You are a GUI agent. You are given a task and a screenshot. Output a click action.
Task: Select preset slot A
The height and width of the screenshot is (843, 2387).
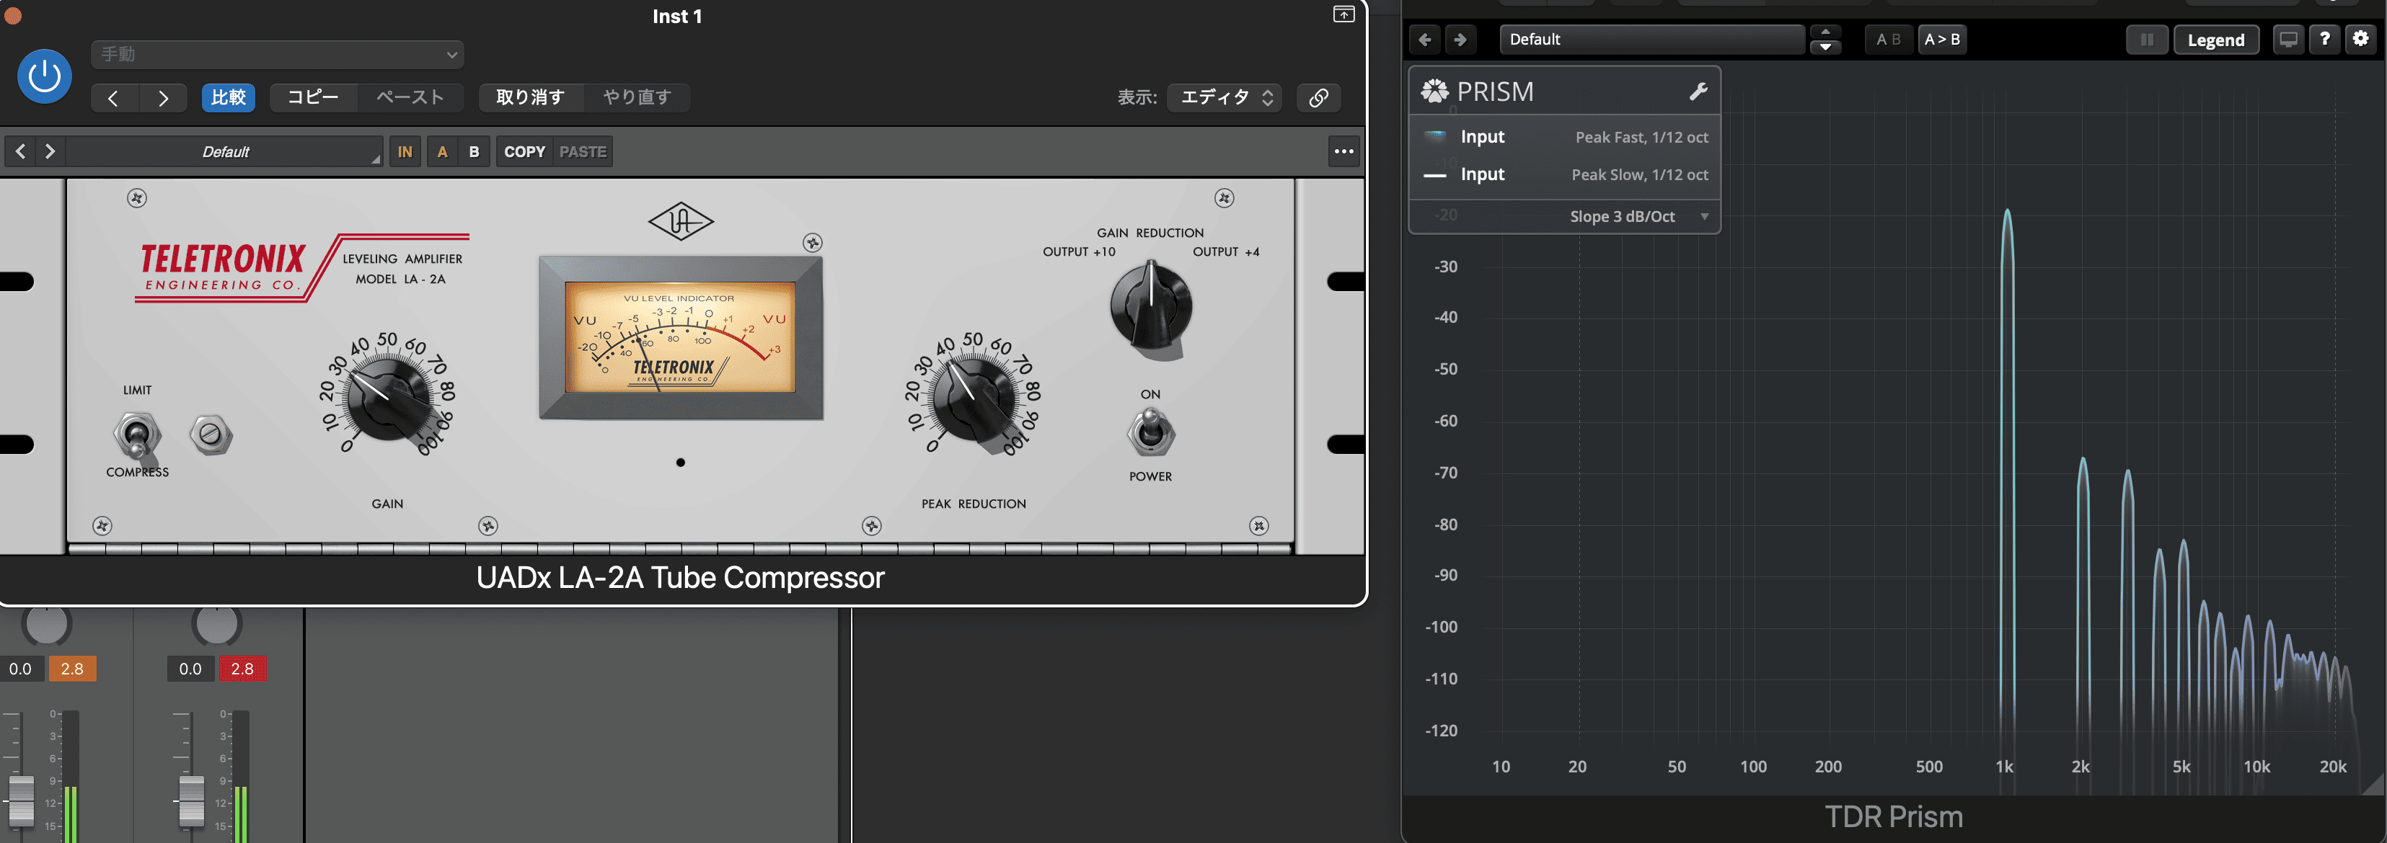[442, 152]
